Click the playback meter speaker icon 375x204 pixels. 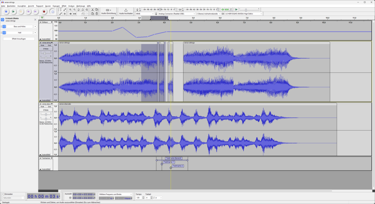click(180, 10)
